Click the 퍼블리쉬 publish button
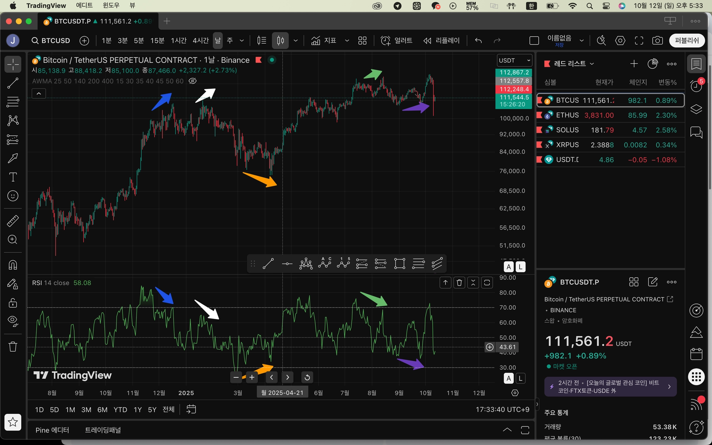This screenshot has width=712, height=445. coord(686,40)
